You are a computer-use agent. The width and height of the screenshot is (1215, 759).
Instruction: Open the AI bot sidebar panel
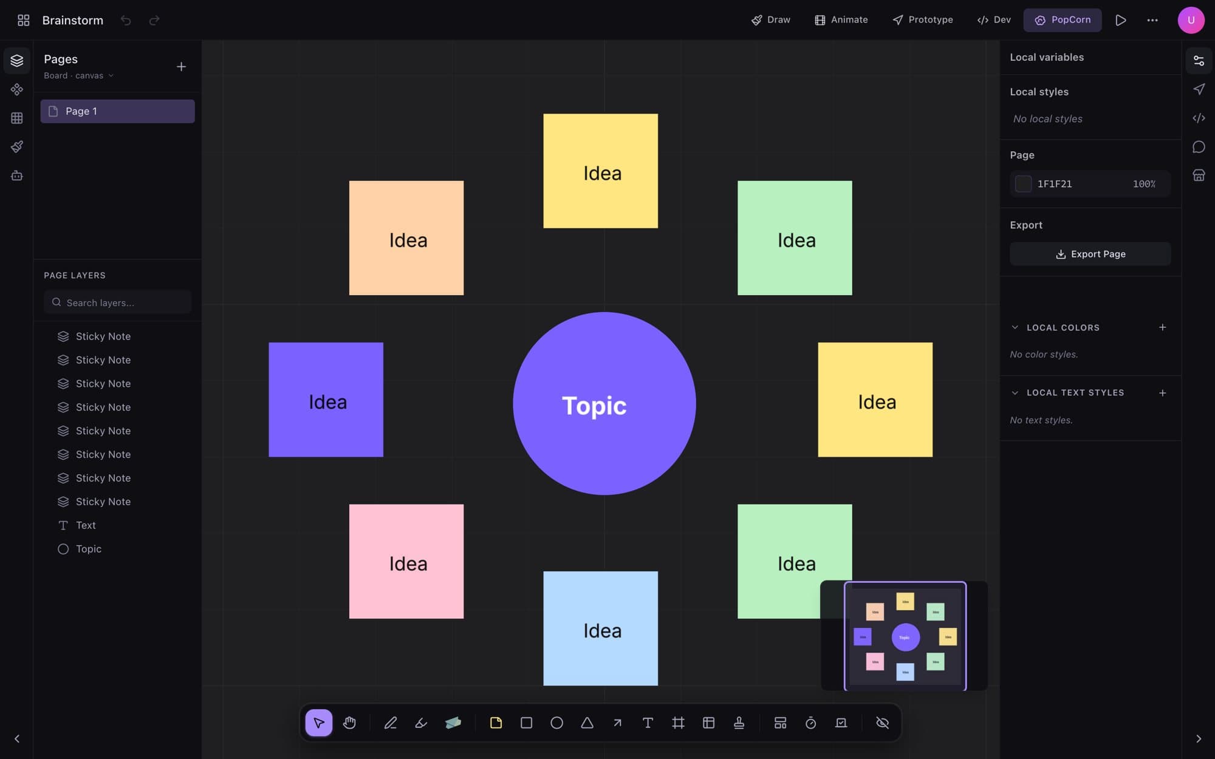17,175
